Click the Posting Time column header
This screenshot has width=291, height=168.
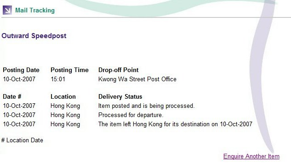[x=69, y=70]
